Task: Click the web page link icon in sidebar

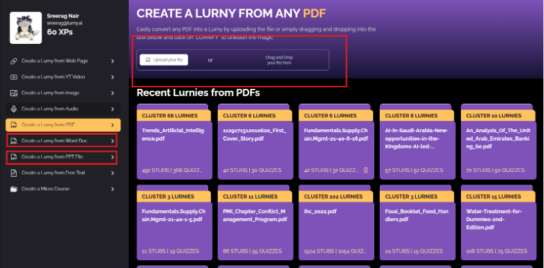Action: coord(14,61)
